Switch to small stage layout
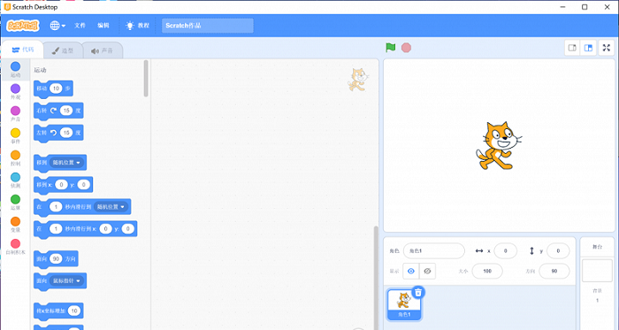This screenshot has width=619, height=330. tap(572, 48)
